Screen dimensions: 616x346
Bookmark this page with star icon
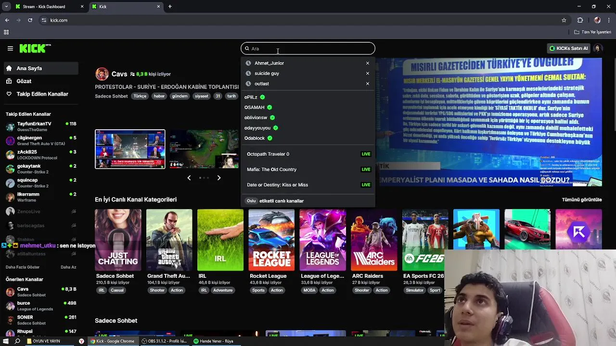pos(564,20)
